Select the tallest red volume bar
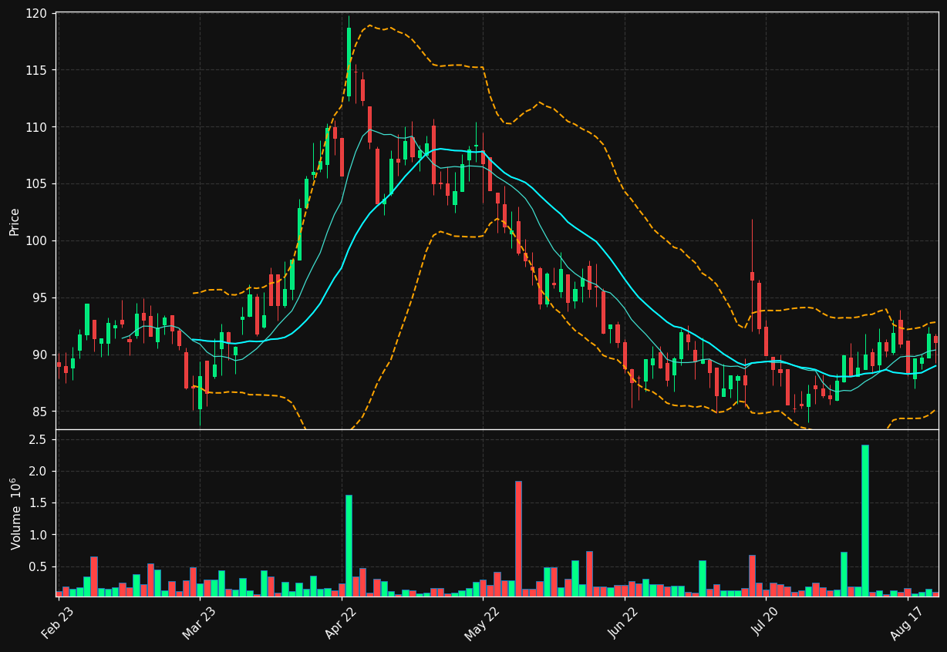This screenshot has width=947, height=652. pyautogui.click(x=518, y=539)
